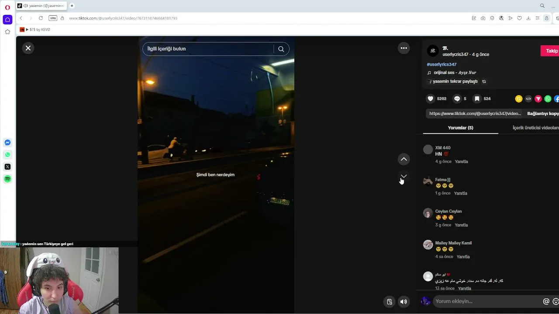
Task: Open X (Twitter) in Opera sidebar
Action: coord(7,167)
